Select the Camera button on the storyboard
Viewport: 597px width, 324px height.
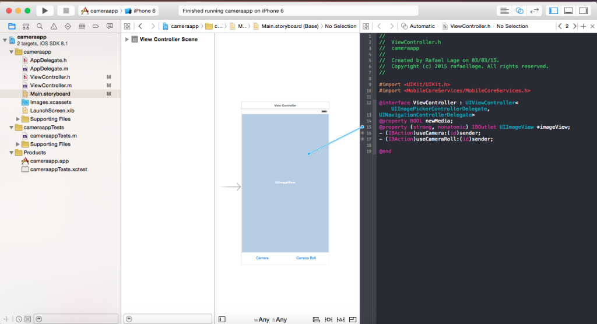pos(262,258)
